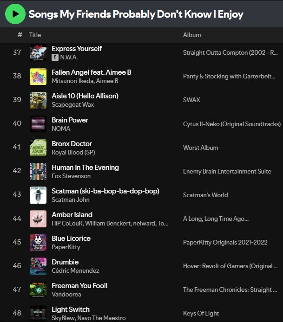The image size is (283, 322).
Task: Click the Freeman You Fool! cover image
Action: [38, 290]
